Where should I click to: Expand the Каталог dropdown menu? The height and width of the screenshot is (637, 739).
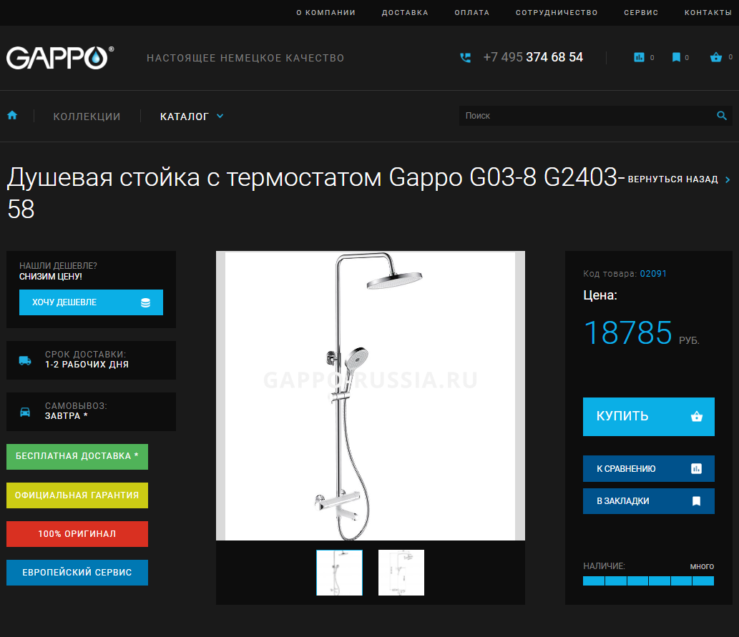192,117
